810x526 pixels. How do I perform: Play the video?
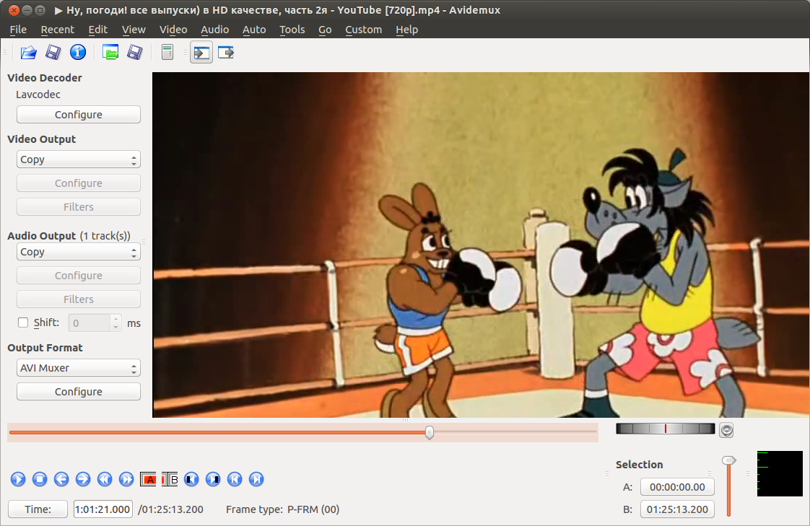(x=18, y=480)
